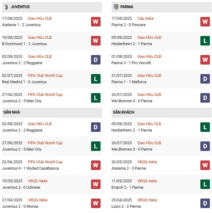
Task: Click the W badge beside Juventus 4-1 Wydad Casablanca
Action: [x=96, y=165]
